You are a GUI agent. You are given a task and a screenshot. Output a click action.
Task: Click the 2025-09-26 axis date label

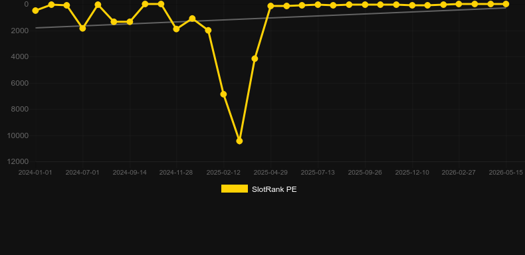point(365,173)
